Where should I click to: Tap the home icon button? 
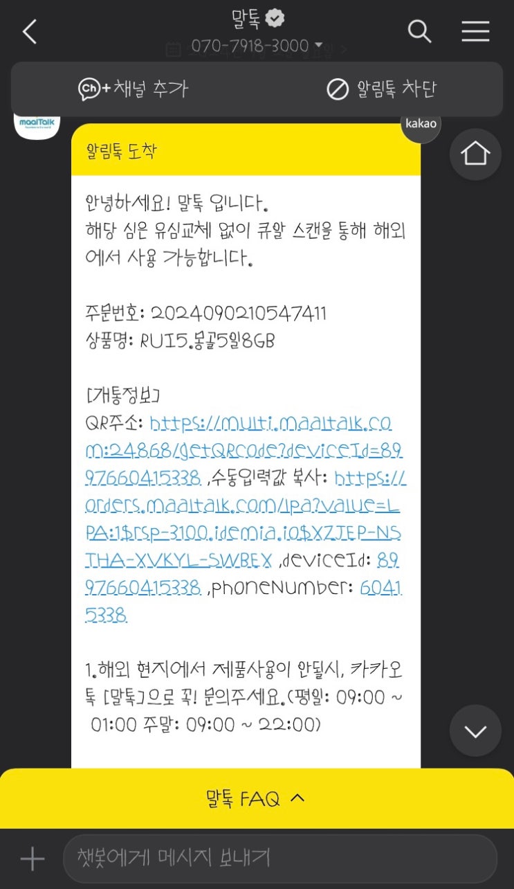tap(475, 154)
